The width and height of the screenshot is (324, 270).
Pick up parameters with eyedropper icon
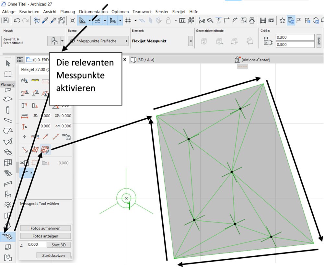click(45, 20)
